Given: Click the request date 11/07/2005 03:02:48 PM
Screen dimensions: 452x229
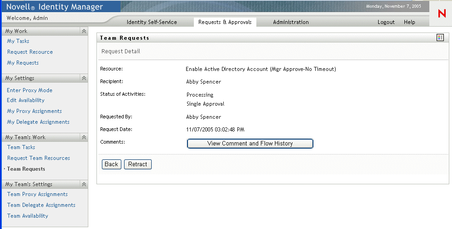Looking at the screenshot, I should [215, 130].
